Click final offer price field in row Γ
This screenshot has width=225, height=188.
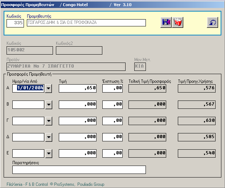click(147, 121)
